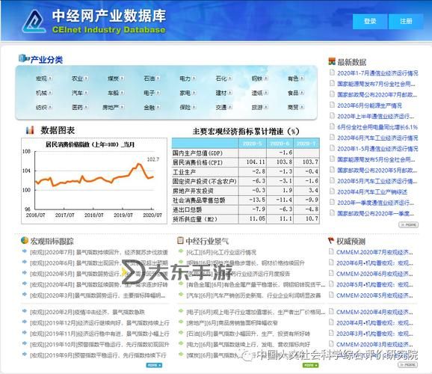Open the 石化 industry category
The image size is (432, 374).
point(221,79)
